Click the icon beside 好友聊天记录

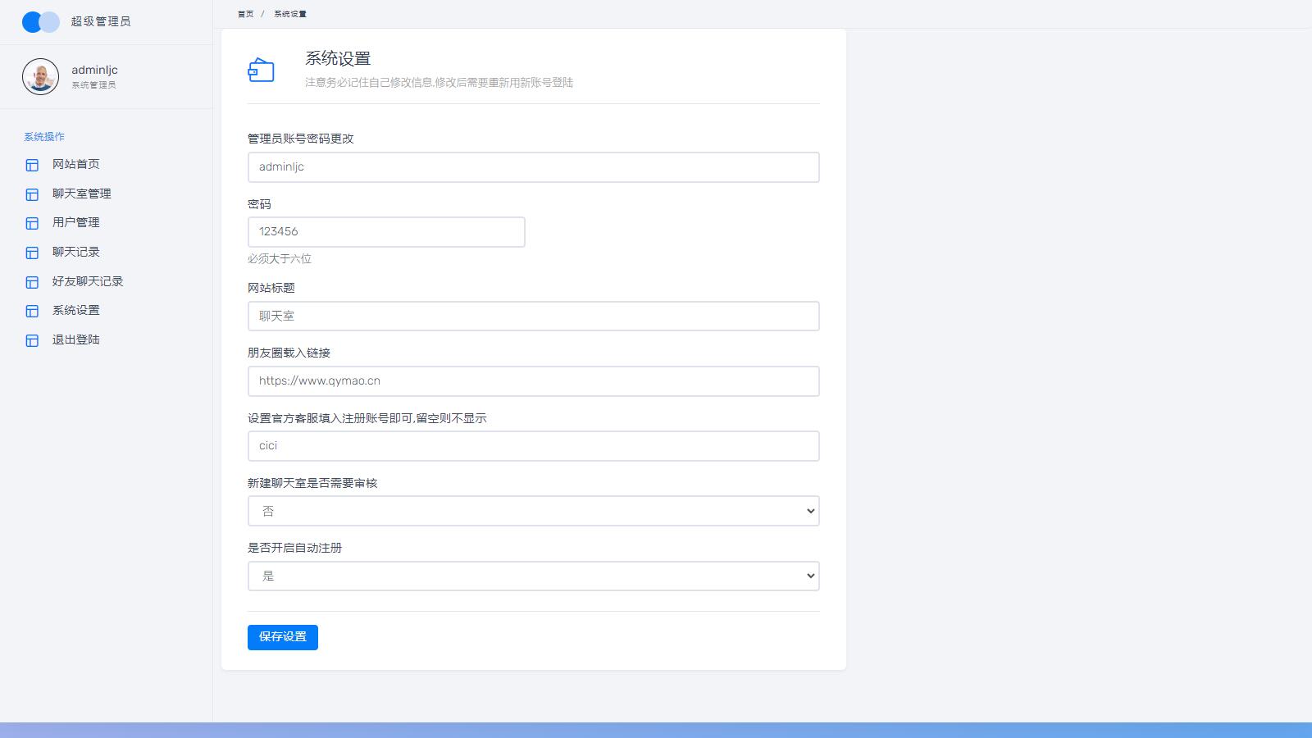pyautogui.click(x=32, y=282)
